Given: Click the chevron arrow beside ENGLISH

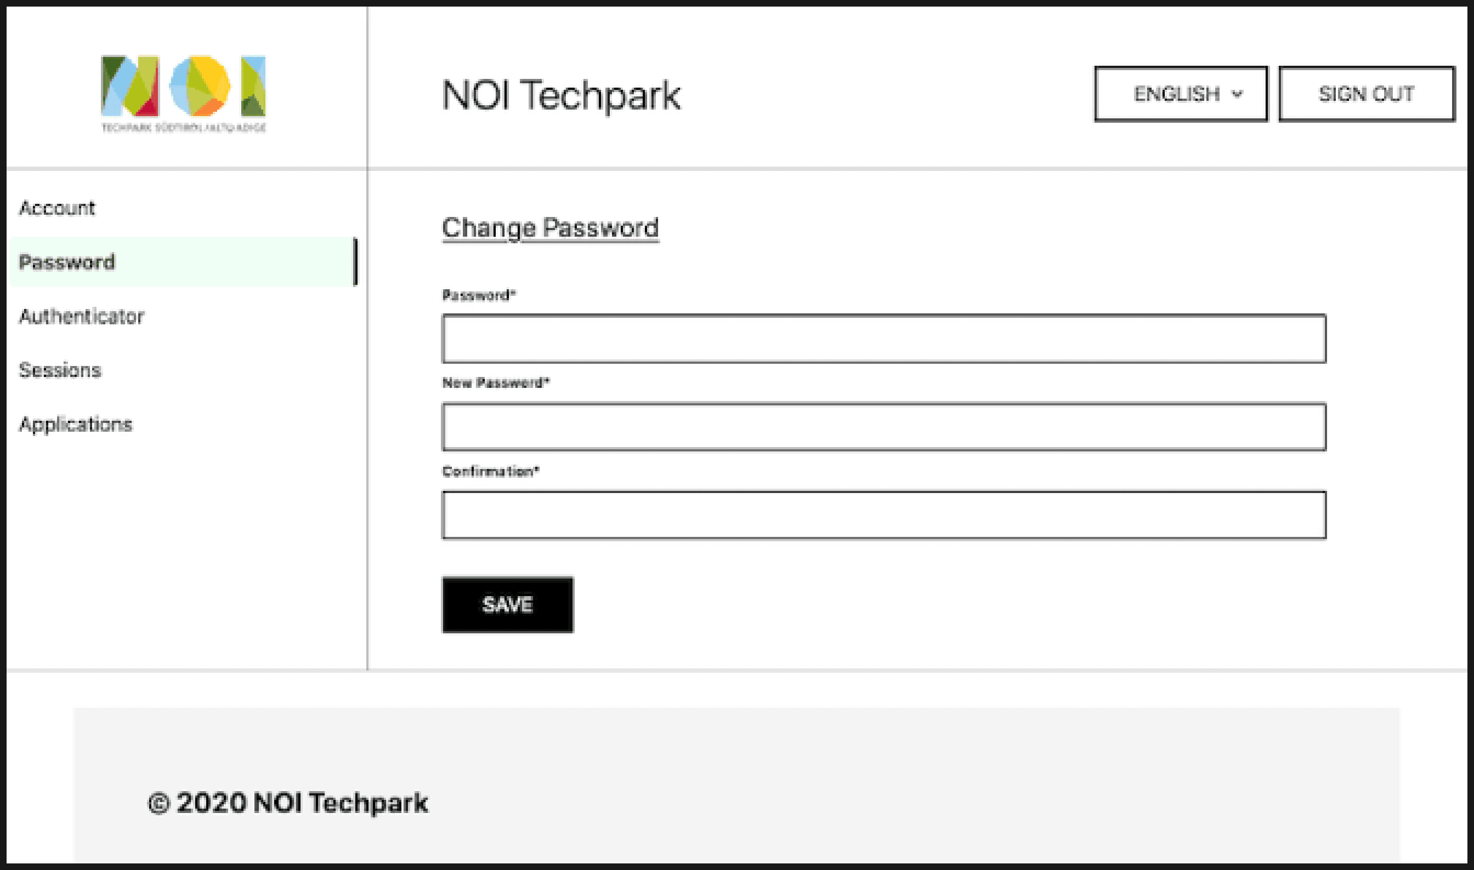Looking at the screenshot, I should point(1237,94).
